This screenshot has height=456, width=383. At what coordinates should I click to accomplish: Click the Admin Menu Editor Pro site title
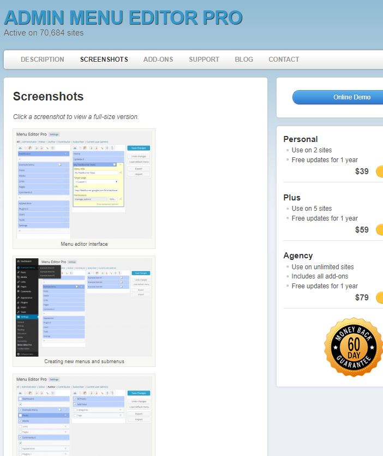123,17
